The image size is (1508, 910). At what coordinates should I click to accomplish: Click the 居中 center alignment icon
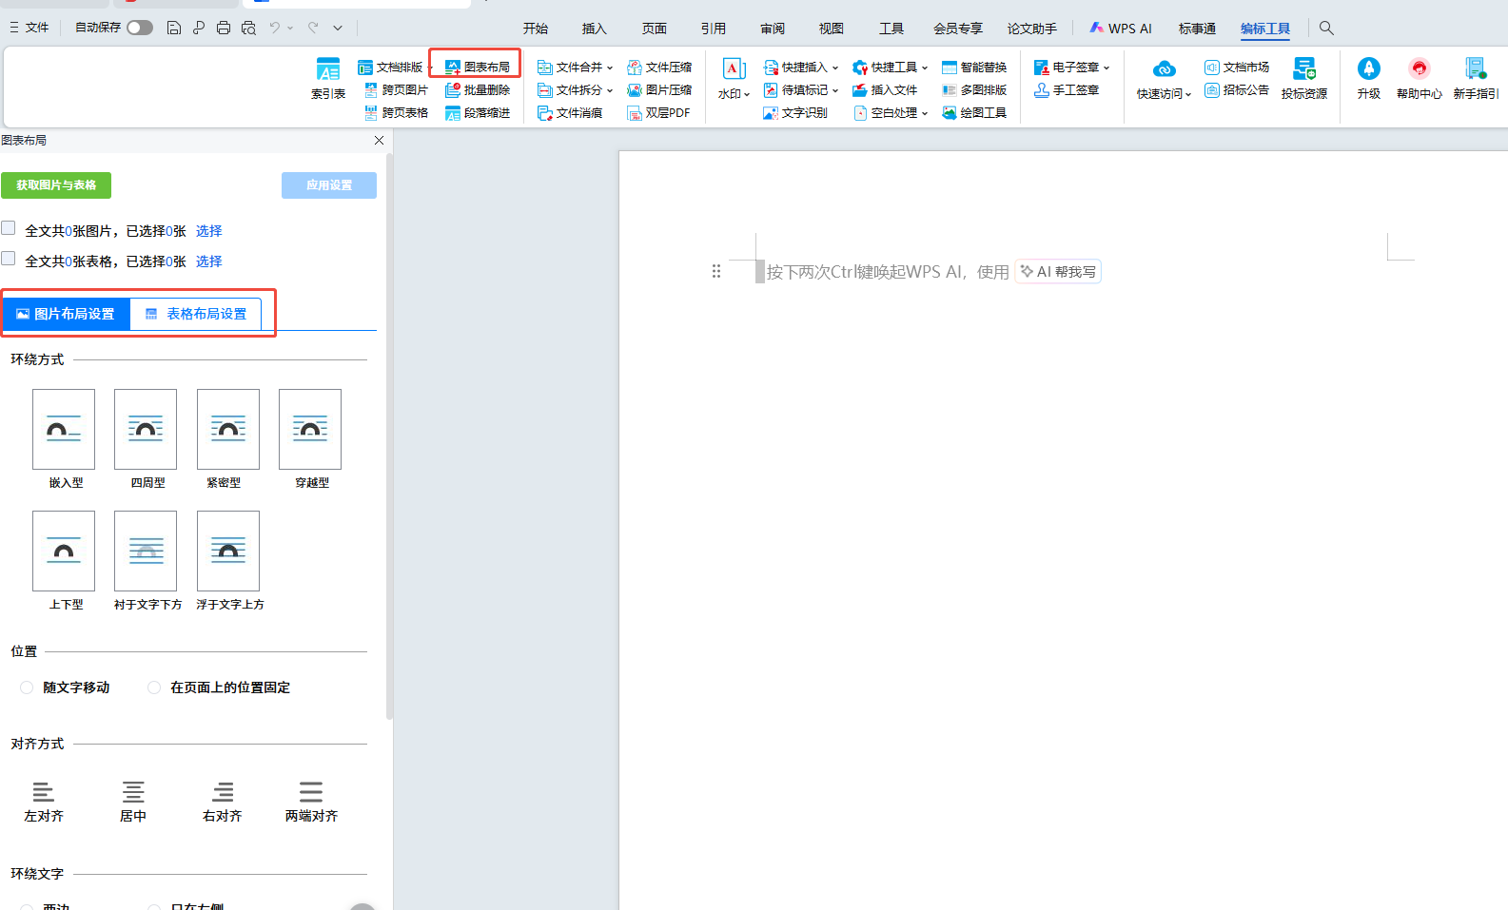point(133,793)
